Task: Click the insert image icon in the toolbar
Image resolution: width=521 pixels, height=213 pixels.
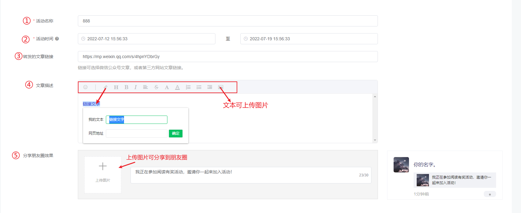Action: 221,87
